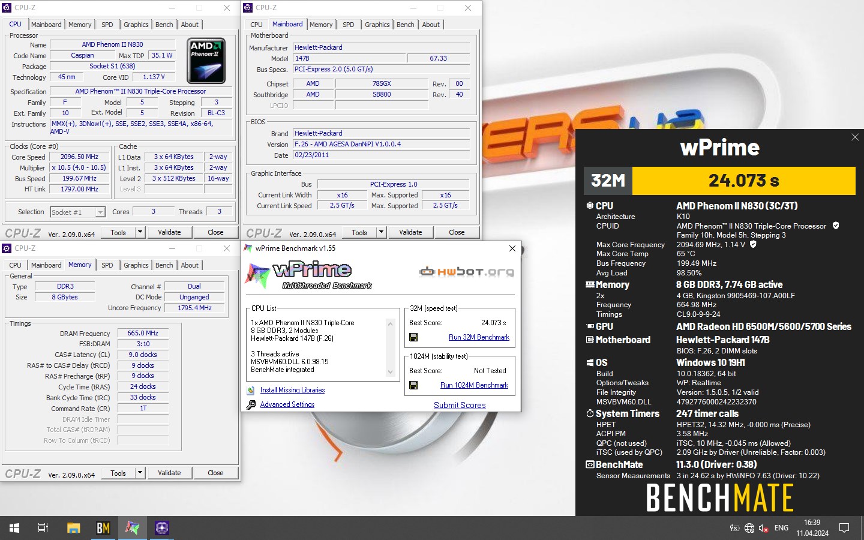Switch to Mainboard tab in CPU window
This screenshot has width=864, height=540.
click(46, 25)
